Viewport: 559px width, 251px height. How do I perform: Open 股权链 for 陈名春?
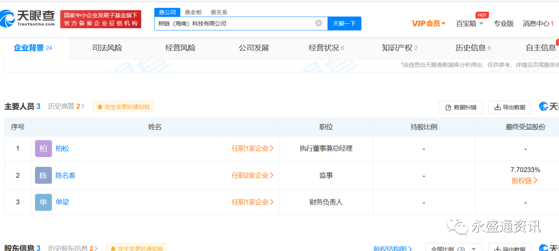tap(525, 181)
